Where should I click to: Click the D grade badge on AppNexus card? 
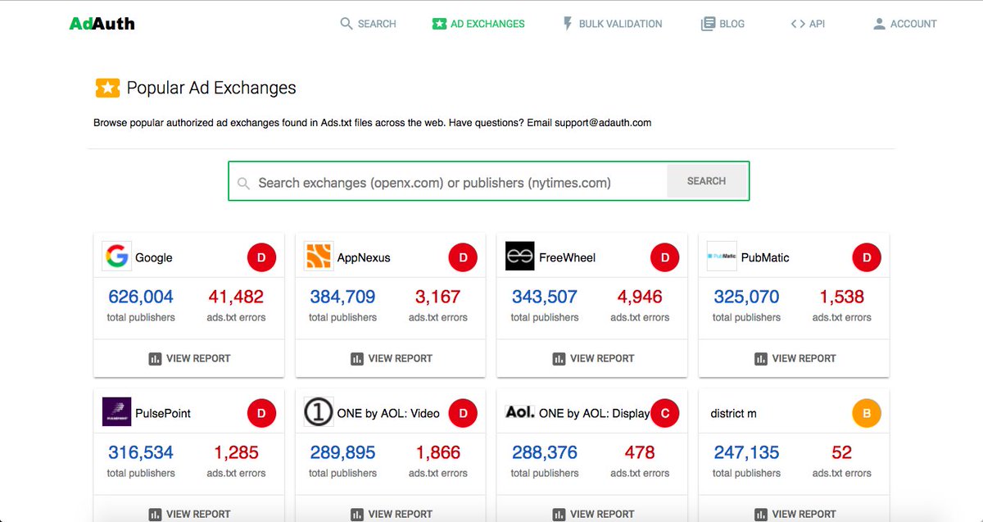click(463, 257)
